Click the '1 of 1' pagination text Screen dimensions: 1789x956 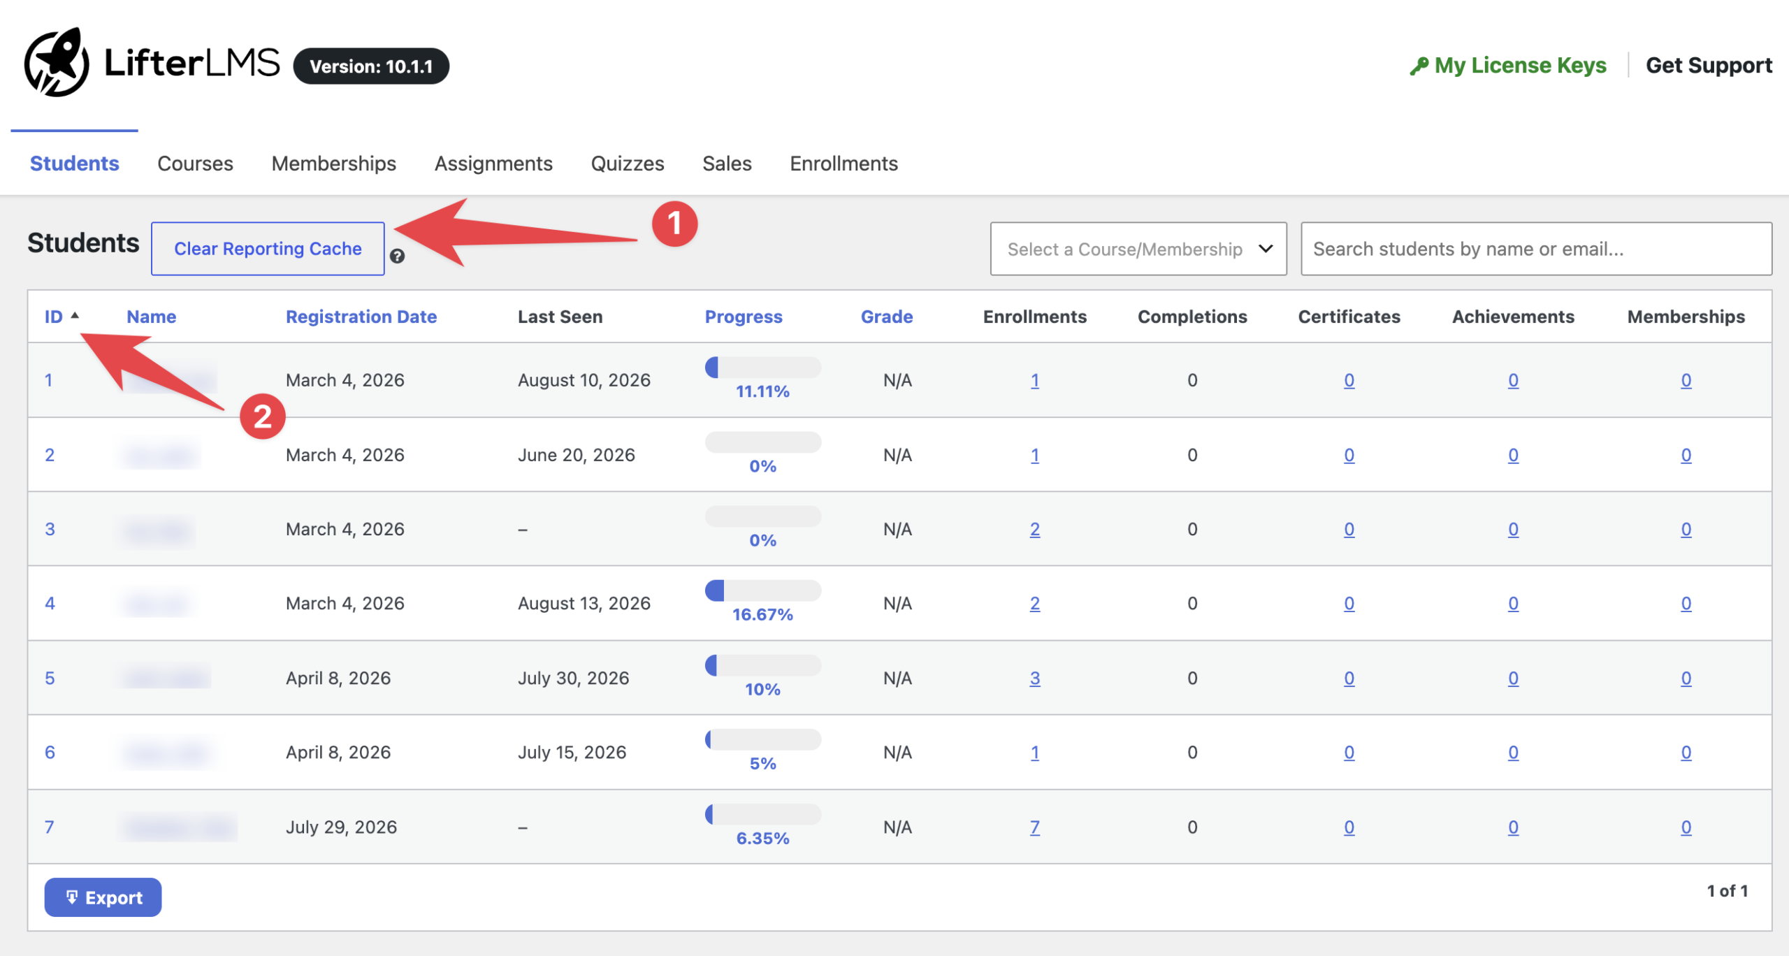1727,890
